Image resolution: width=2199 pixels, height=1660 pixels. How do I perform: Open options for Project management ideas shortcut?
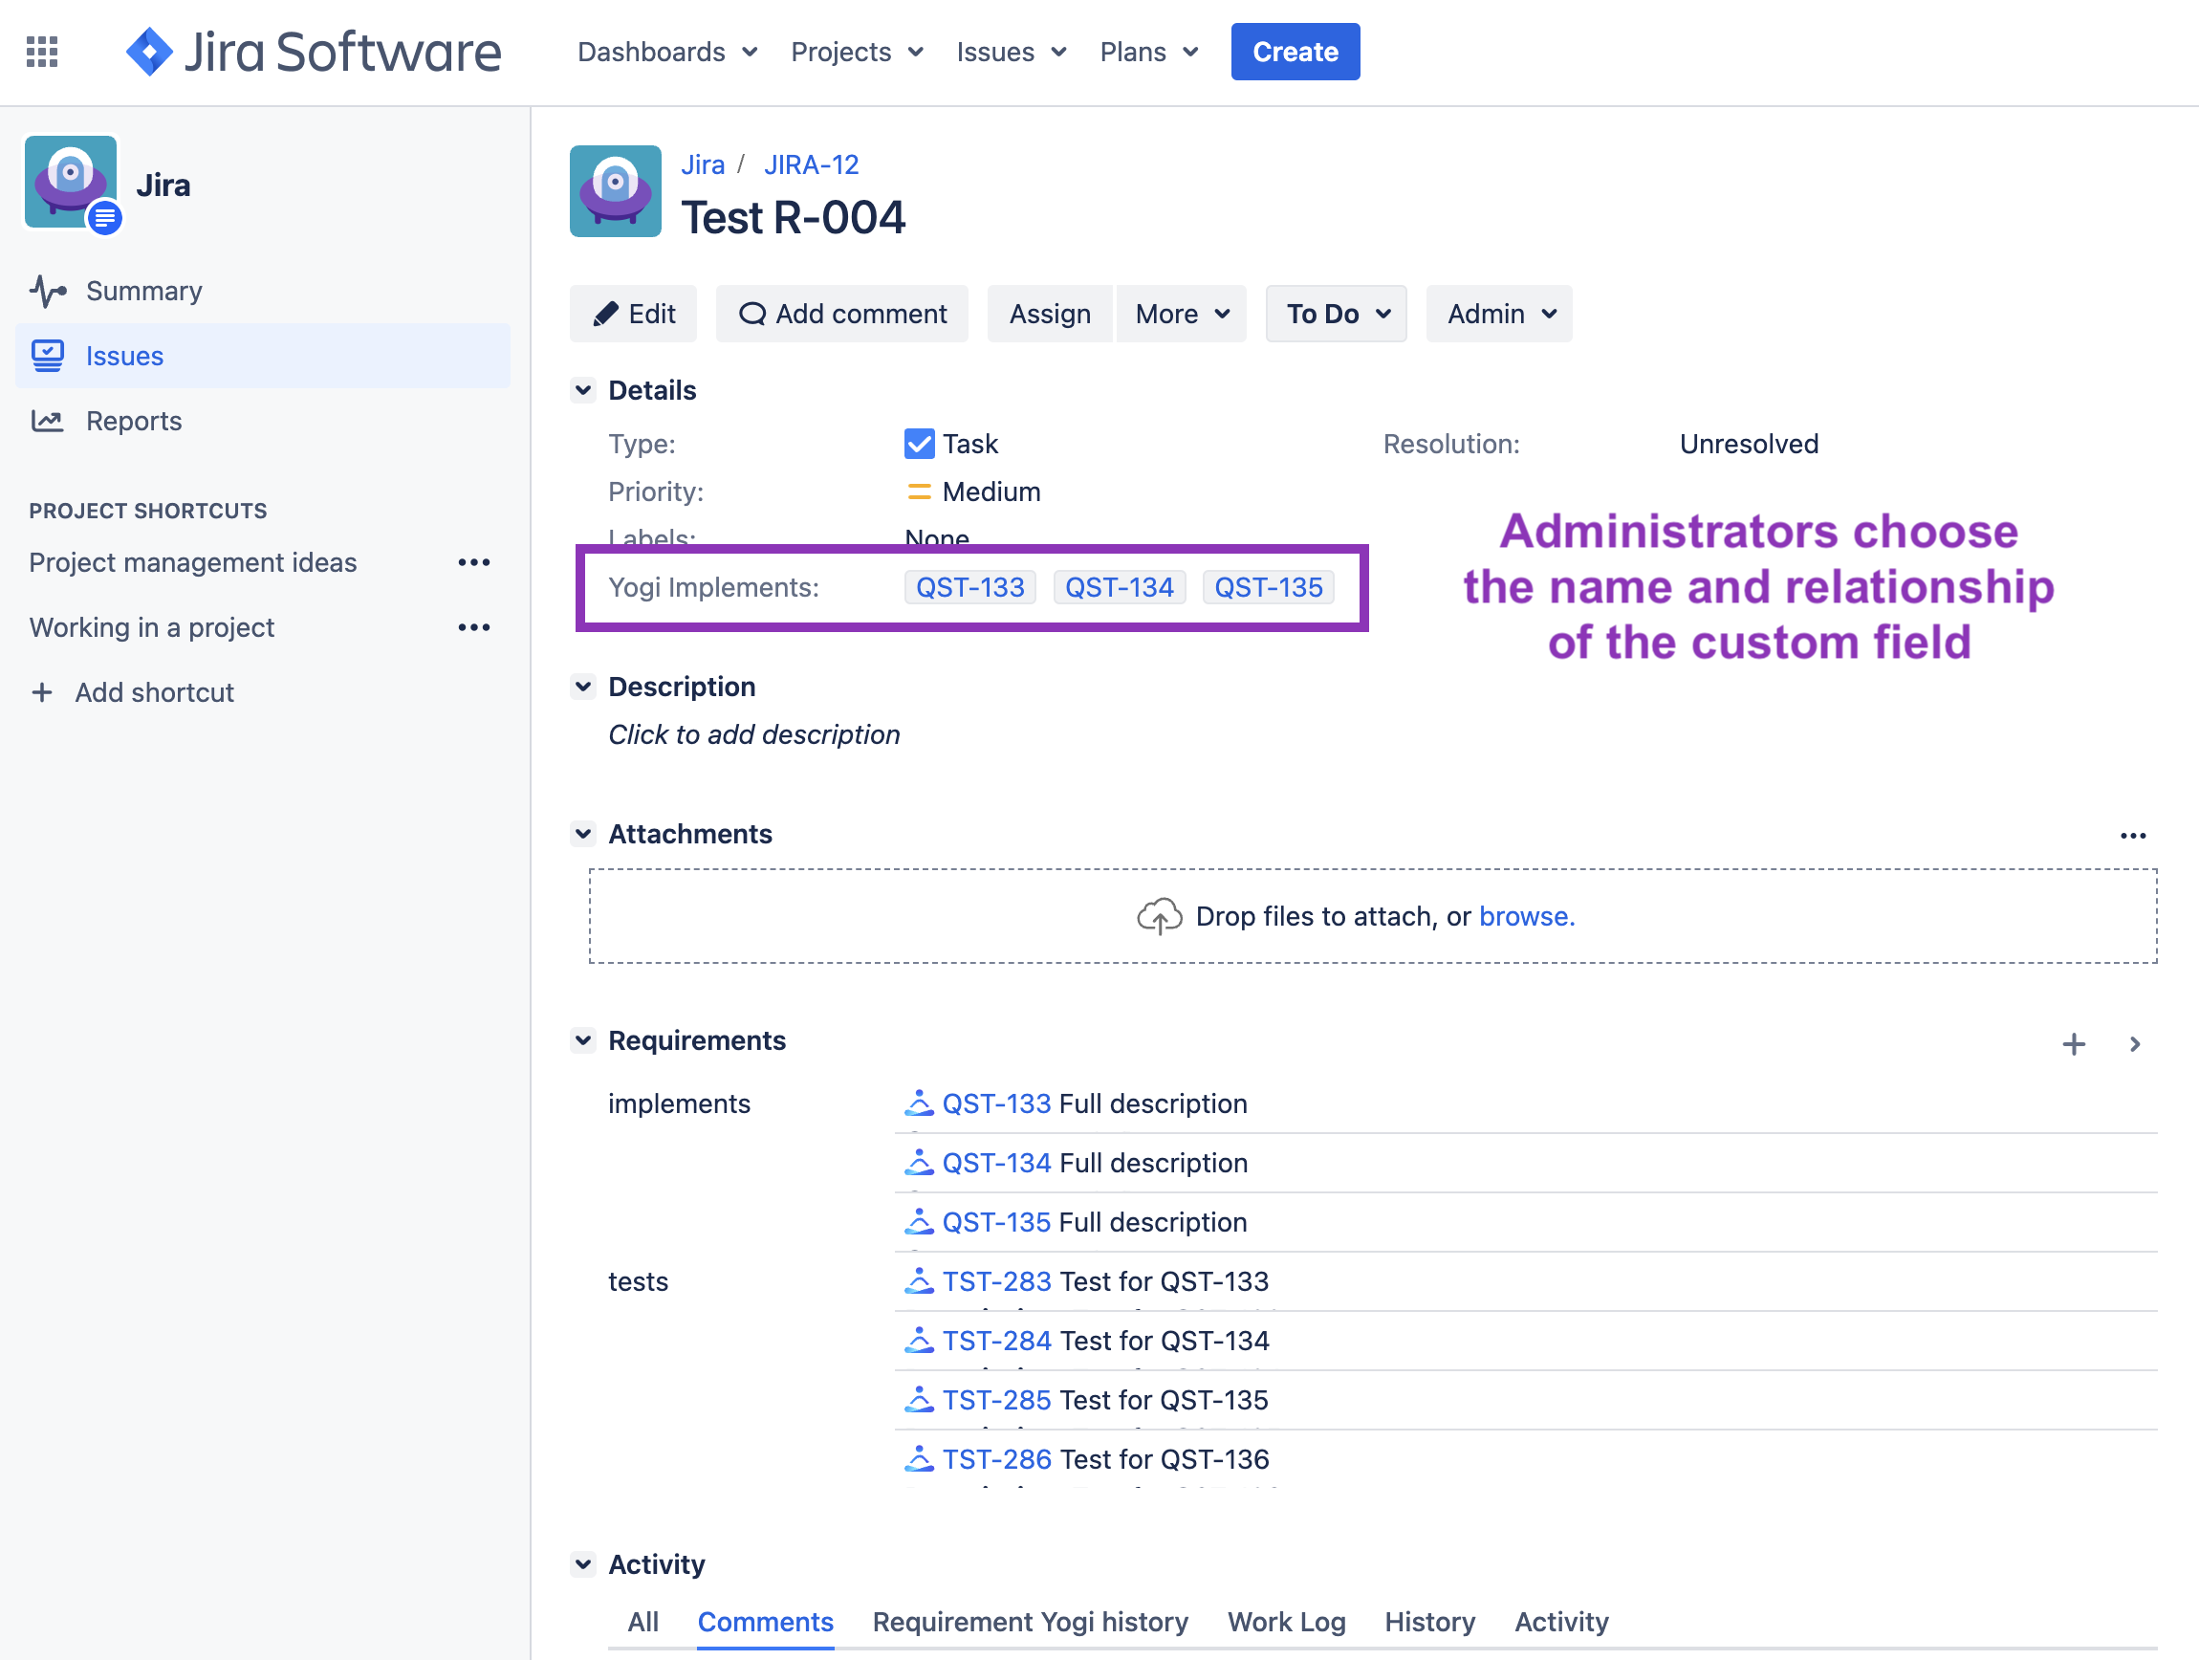pos(474,561)
